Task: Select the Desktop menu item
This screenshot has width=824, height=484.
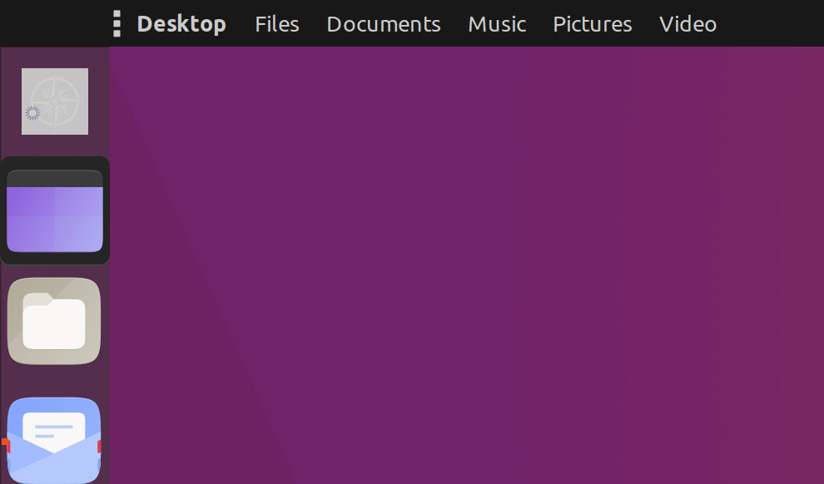Action: (x=181, y=24)
